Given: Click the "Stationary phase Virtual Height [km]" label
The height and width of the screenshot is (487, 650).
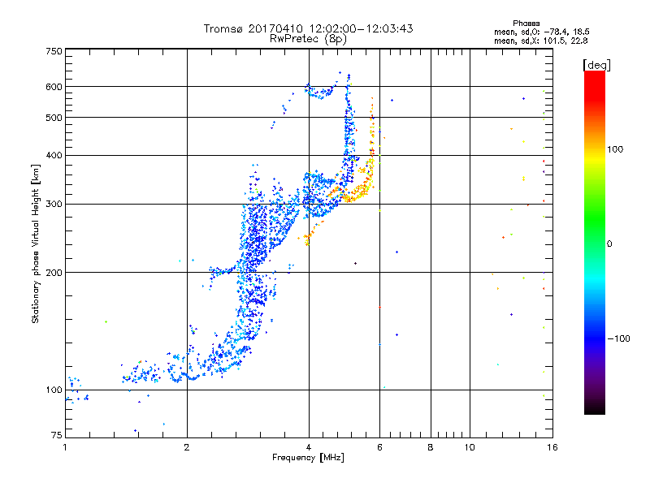Looking at the screenshot, I should tap(36, 243).
